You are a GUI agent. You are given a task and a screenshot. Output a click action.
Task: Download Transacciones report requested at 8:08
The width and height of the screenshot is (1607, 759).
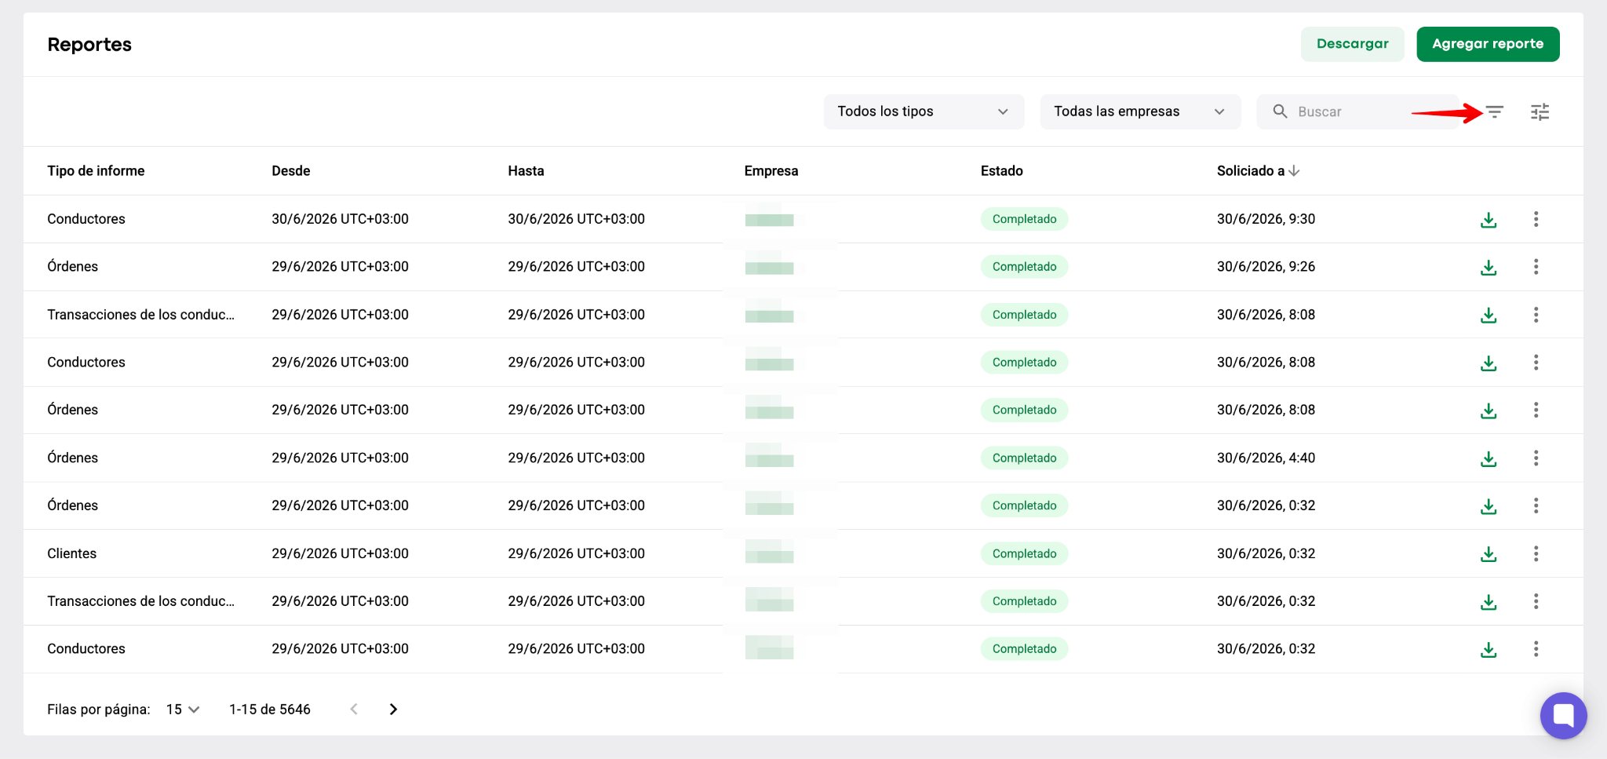tap(1489, 316)
